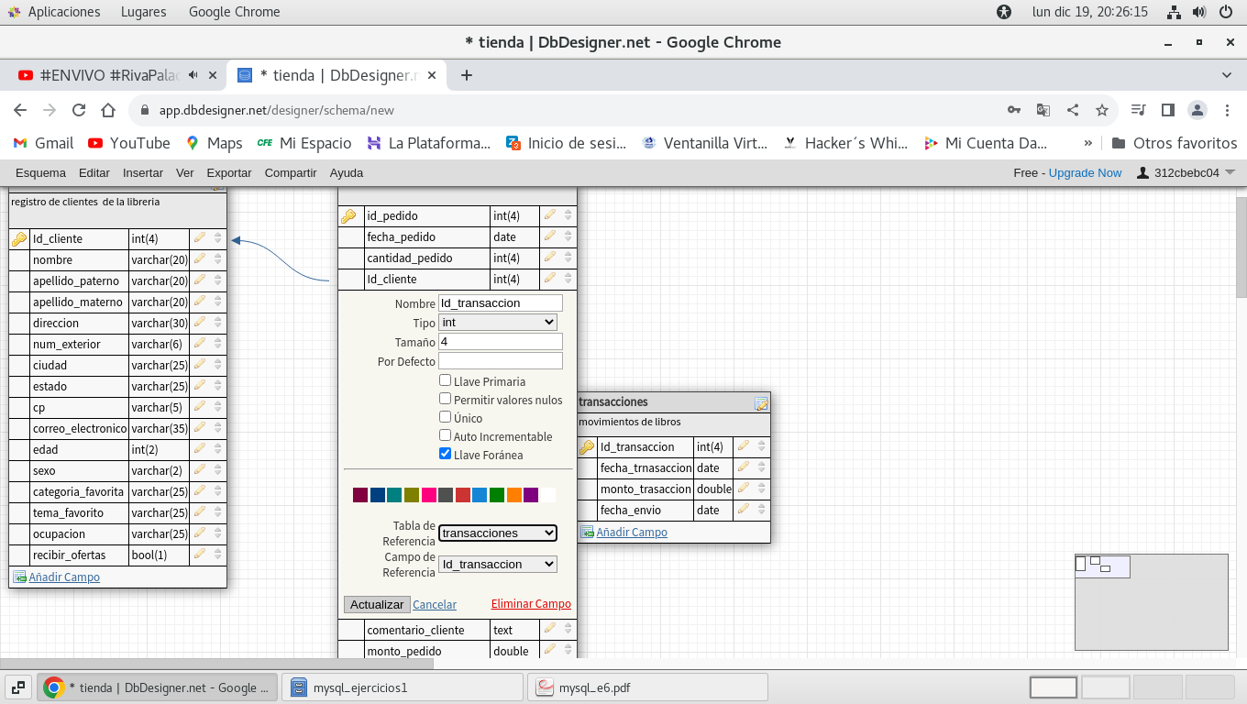
Task: Enable the Llave Primaria checkbox
Action: 445,380
